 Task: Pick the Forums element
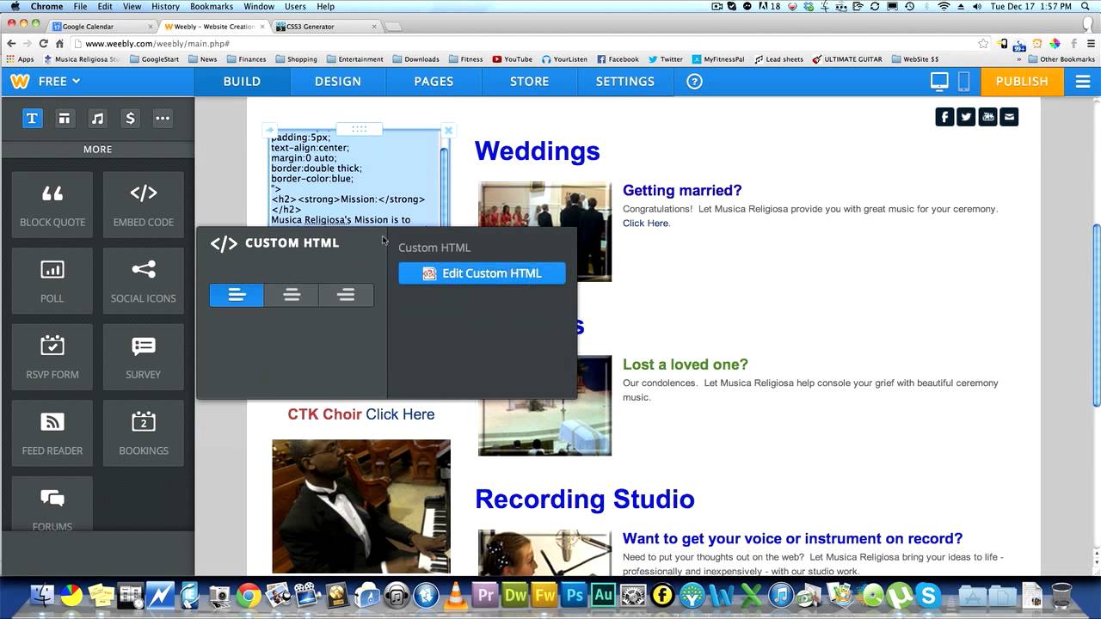[x=52, y=505]
